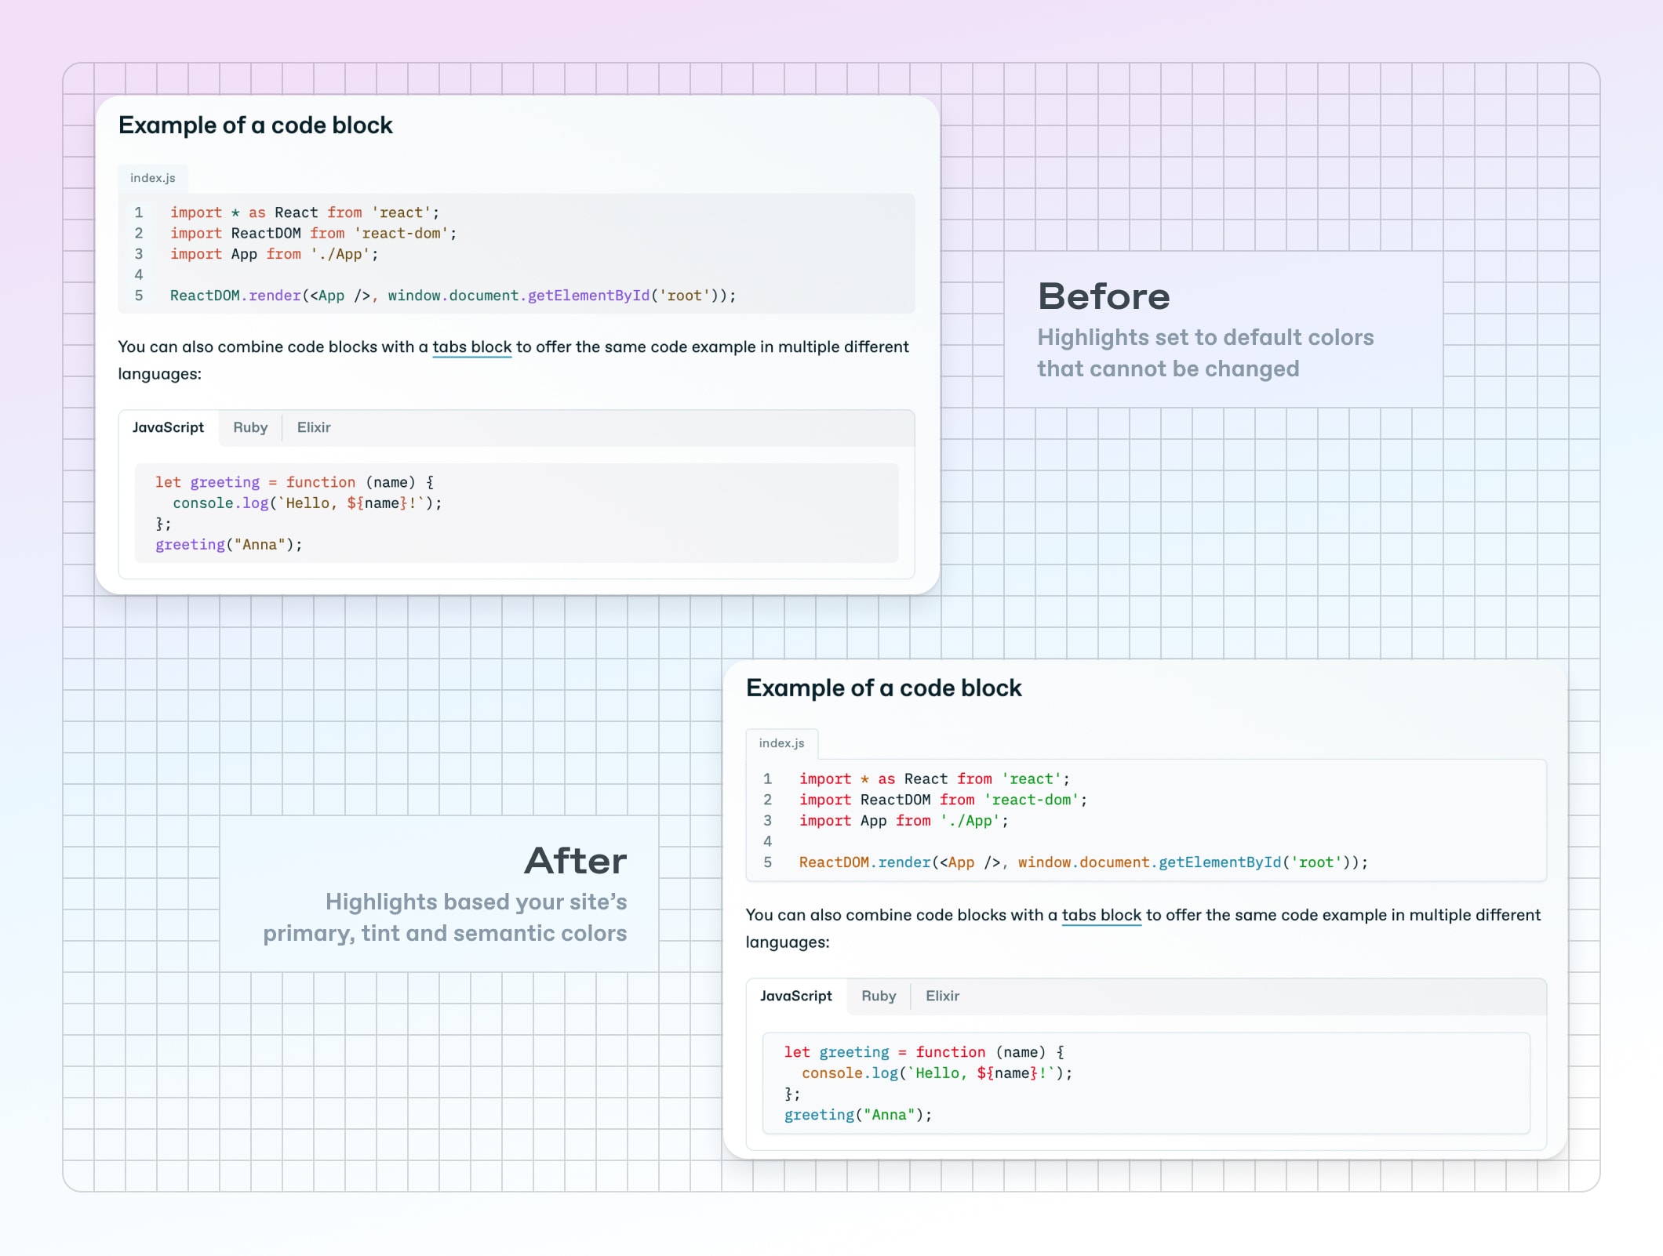The height and width of the screenshot is (1256, 1663).
Task: Click the 'let greeting = function' line in the After card
Action: (924, 1052)
